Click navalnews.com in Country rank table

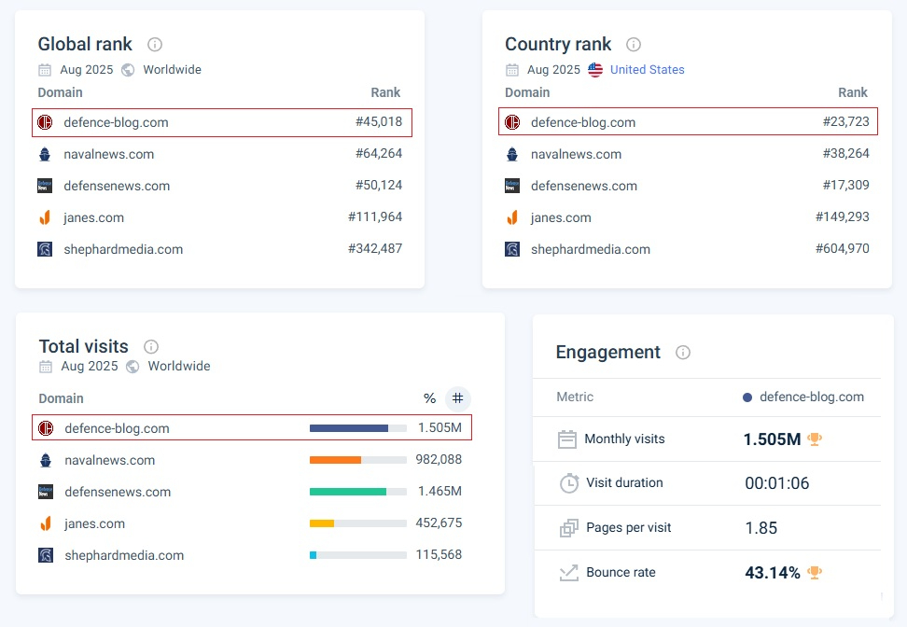click(576, 154)
